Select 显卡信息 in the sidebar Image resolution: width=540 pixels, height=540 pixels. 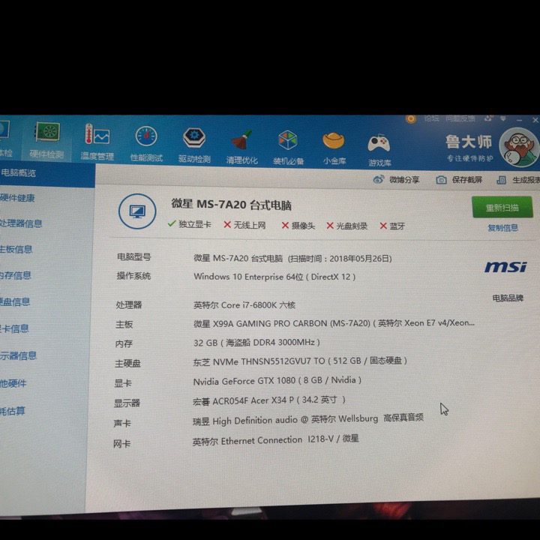click(x=14, y=328)
